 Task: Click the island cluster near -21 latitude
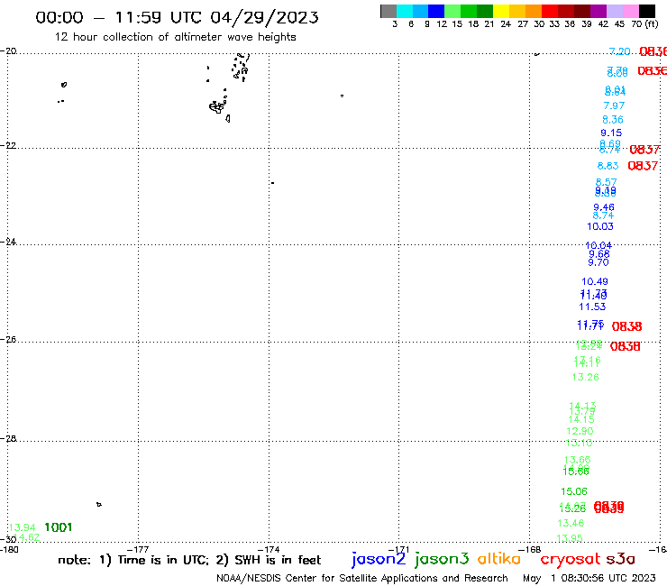218,106
